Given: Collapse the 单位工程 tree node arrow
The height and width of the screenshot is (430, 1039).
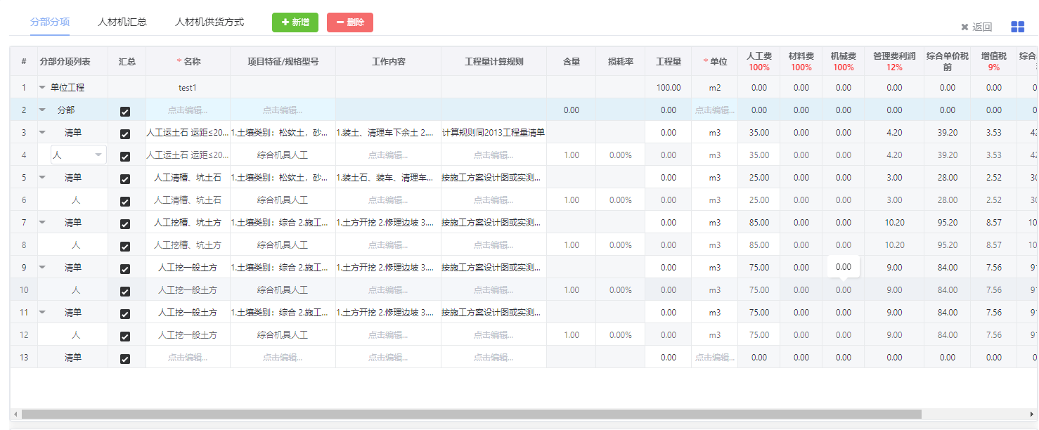Looking at the screenshot, I should coord(42,88).
